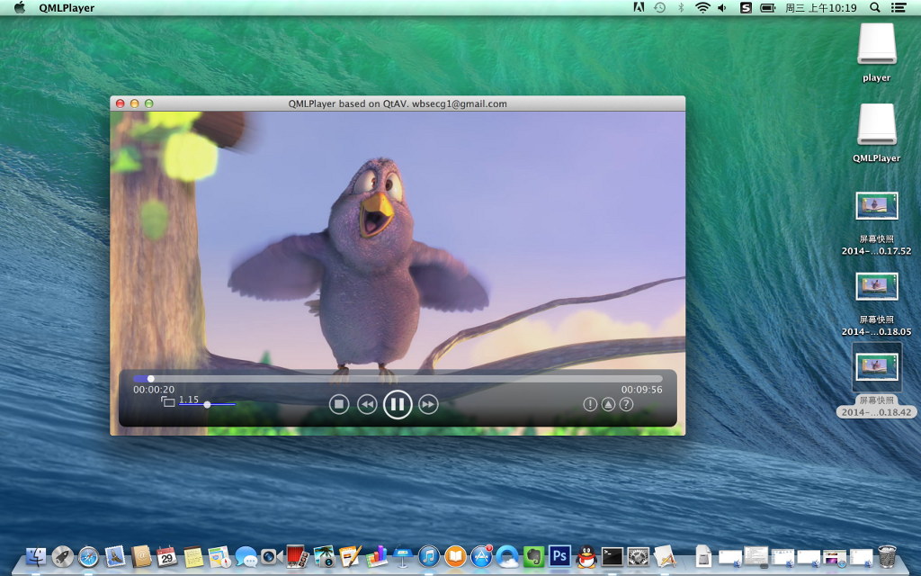Open the Notification Center list icon
This screenshot has width=921, height=576.
899,7
